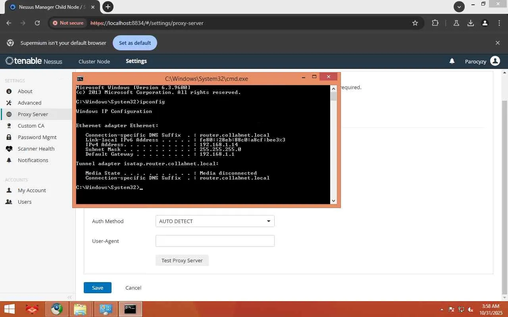This screenshot has width=508, height=317.
Task: Close the Nessus Manager Child Node tab
Action: (94, 7)
